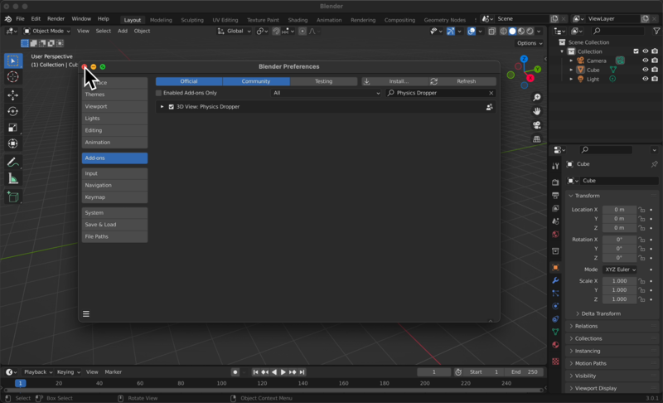Switch to Modeling workspace tab
The width and height of the screenshot is (663, 403).
(161, 20)
